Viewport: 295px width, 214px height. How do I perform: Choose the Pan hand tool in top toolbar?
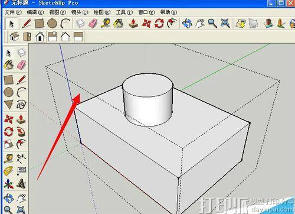(199, 23)
